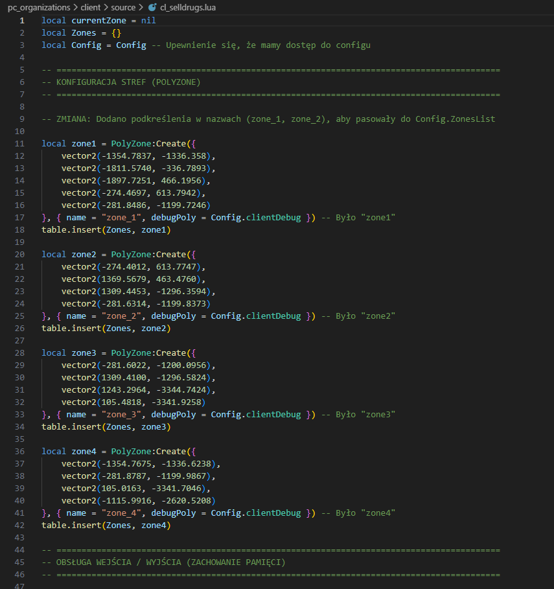Select line number 1 in the gutter
The height and width of the screenshot is (589, 554).
tap(21, 21)
